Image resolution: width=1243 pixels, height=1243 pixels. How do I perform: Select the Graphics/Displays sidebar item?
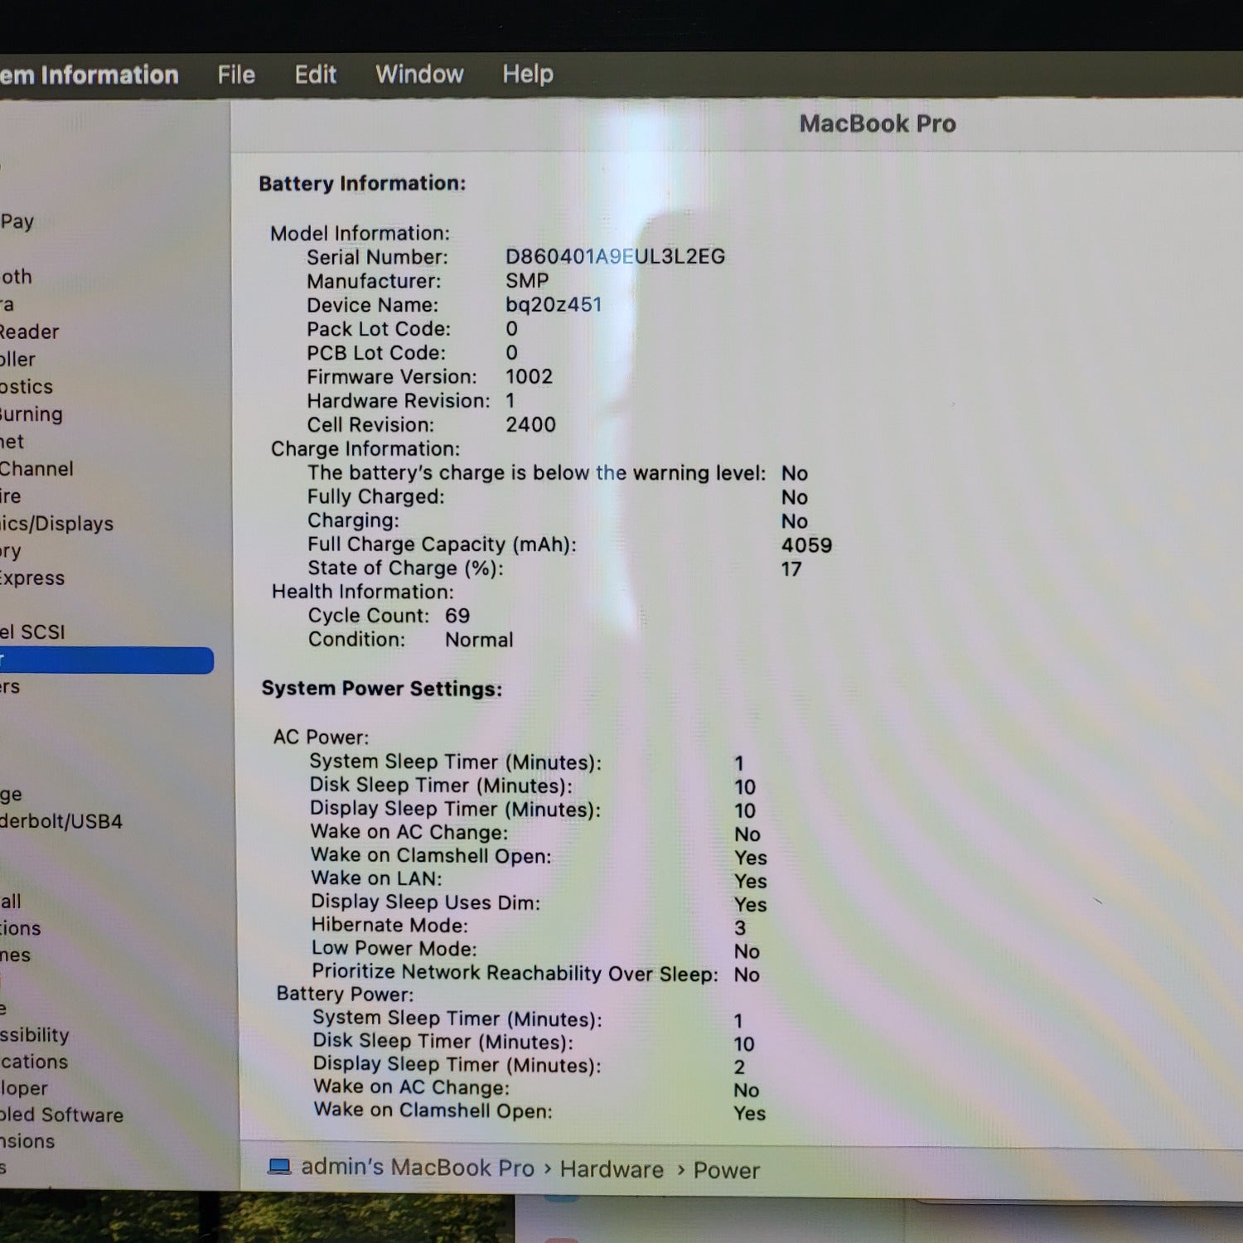point(56,524)
